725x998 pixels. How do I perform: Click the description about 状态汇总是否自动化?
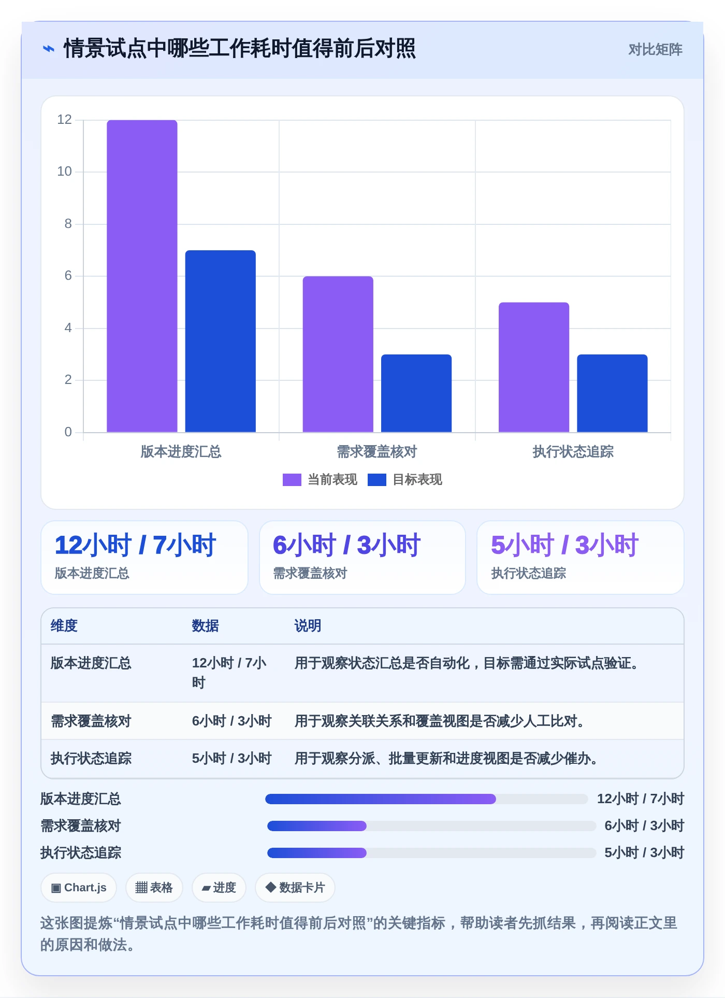[x=469, y=663]
